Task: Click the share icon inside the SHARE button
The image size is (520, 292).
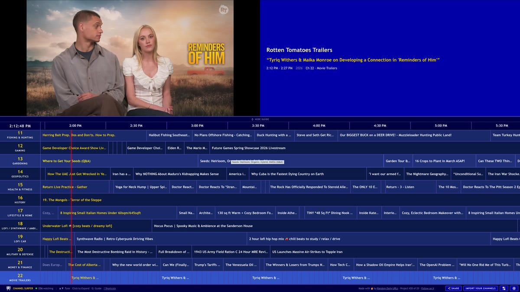Action: (449, 288)
